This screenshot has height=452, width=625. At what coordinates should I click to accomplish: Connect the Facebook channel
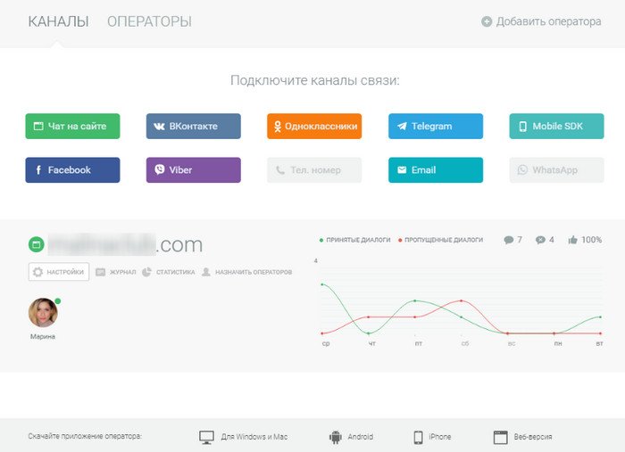[72, 170]
